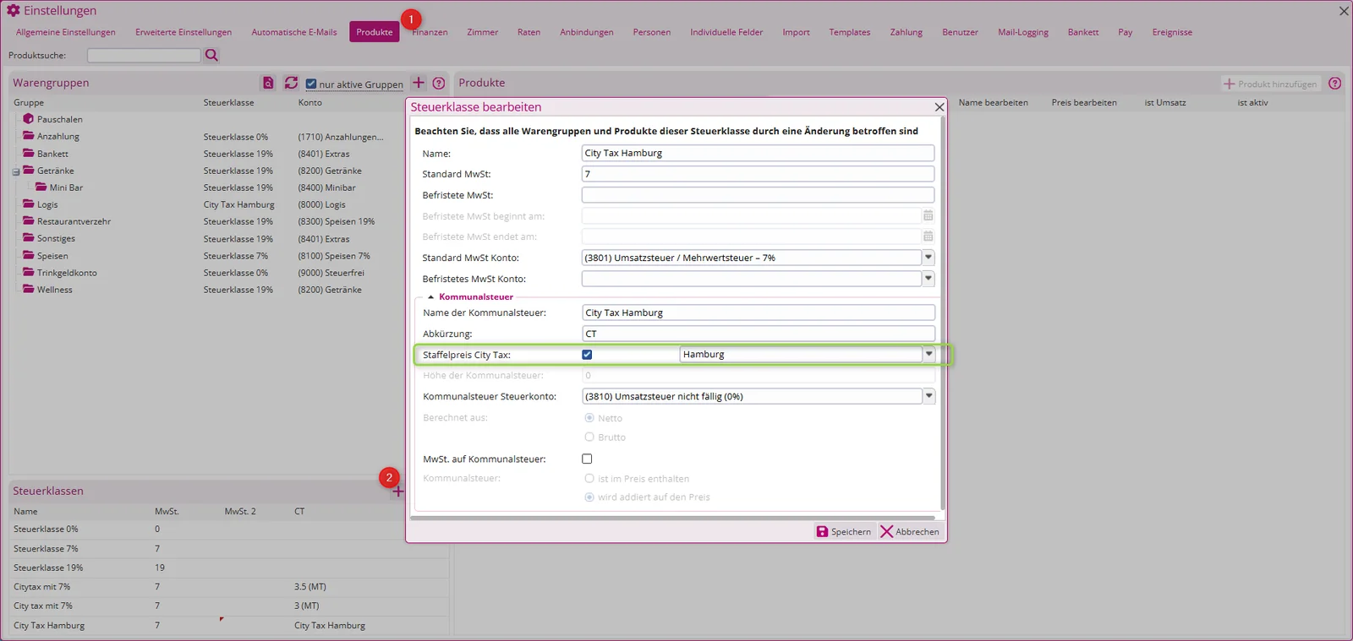
Task: Close the Steuerklasse bearbeiten dialog
Action: 939,107
